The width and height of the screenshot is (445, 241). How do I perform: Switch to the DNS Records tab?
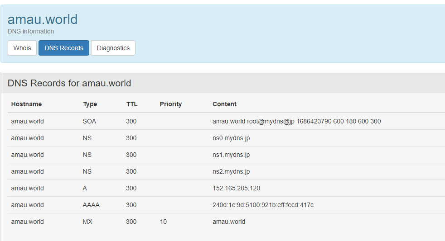(x=64, y=48)
